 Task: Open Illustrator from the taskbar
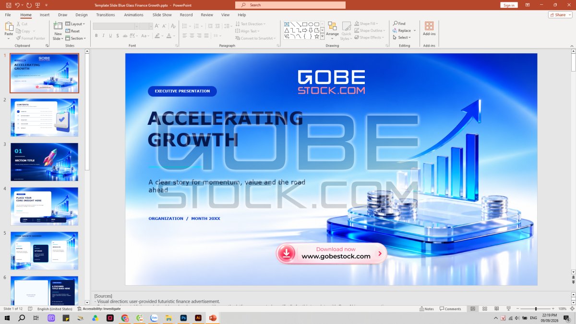pos(198,318)
